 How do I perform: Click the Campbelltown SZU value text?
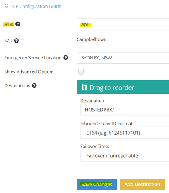92,39
